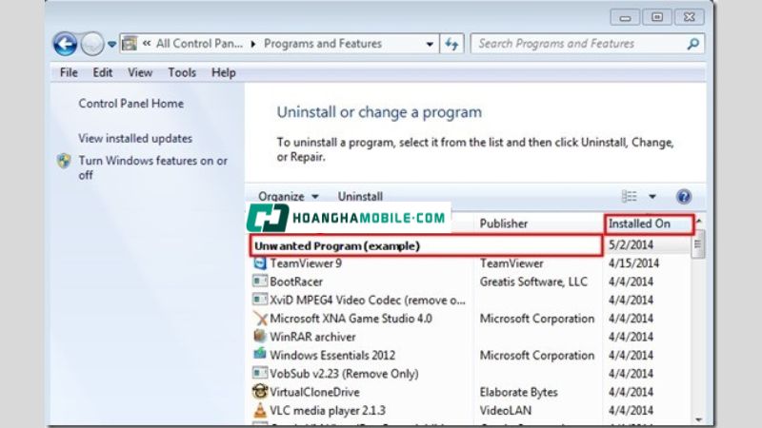The height and width of the screenshot is (428, 762).
Task: Click the VirtualCloneDrive icon
Action: tap(260, 392)
